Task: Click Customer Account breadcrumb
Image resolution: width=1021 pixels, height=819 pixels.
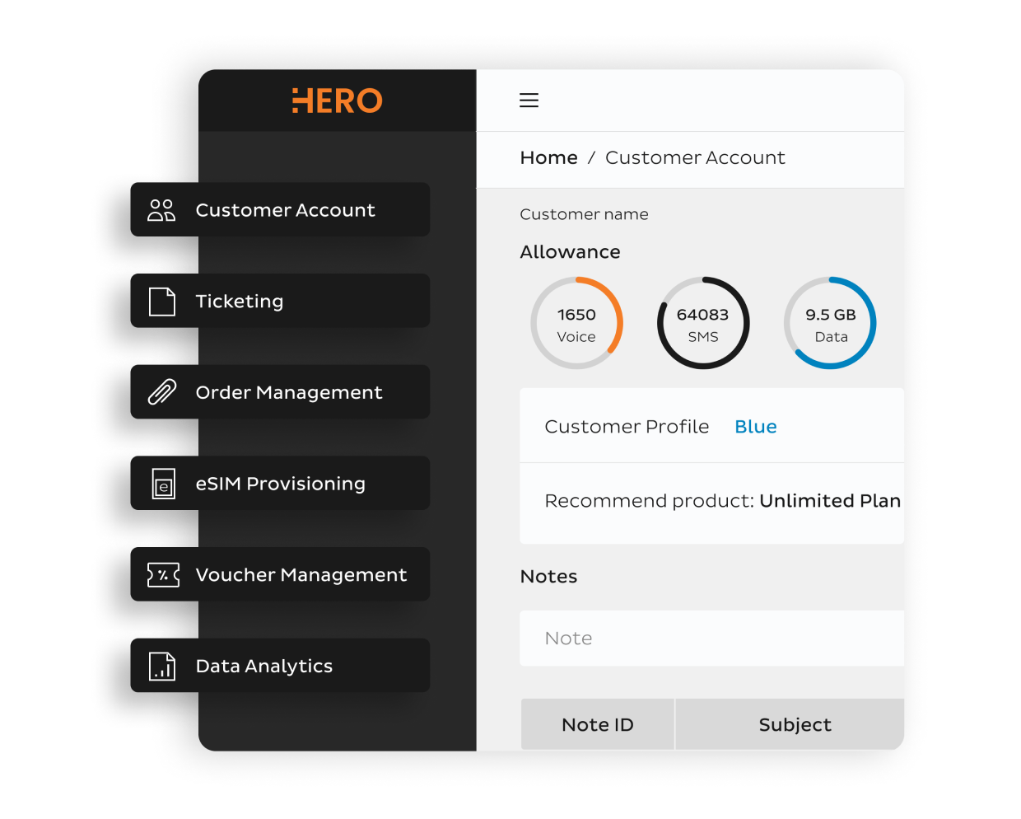Action: 695,157
